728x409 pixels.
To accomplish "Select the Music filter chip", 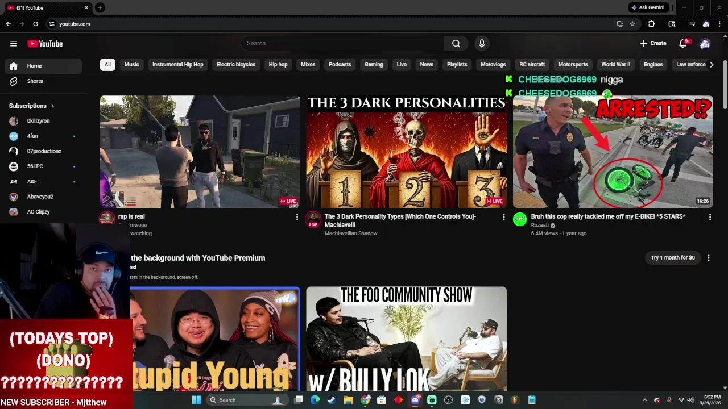I will 131,65.
